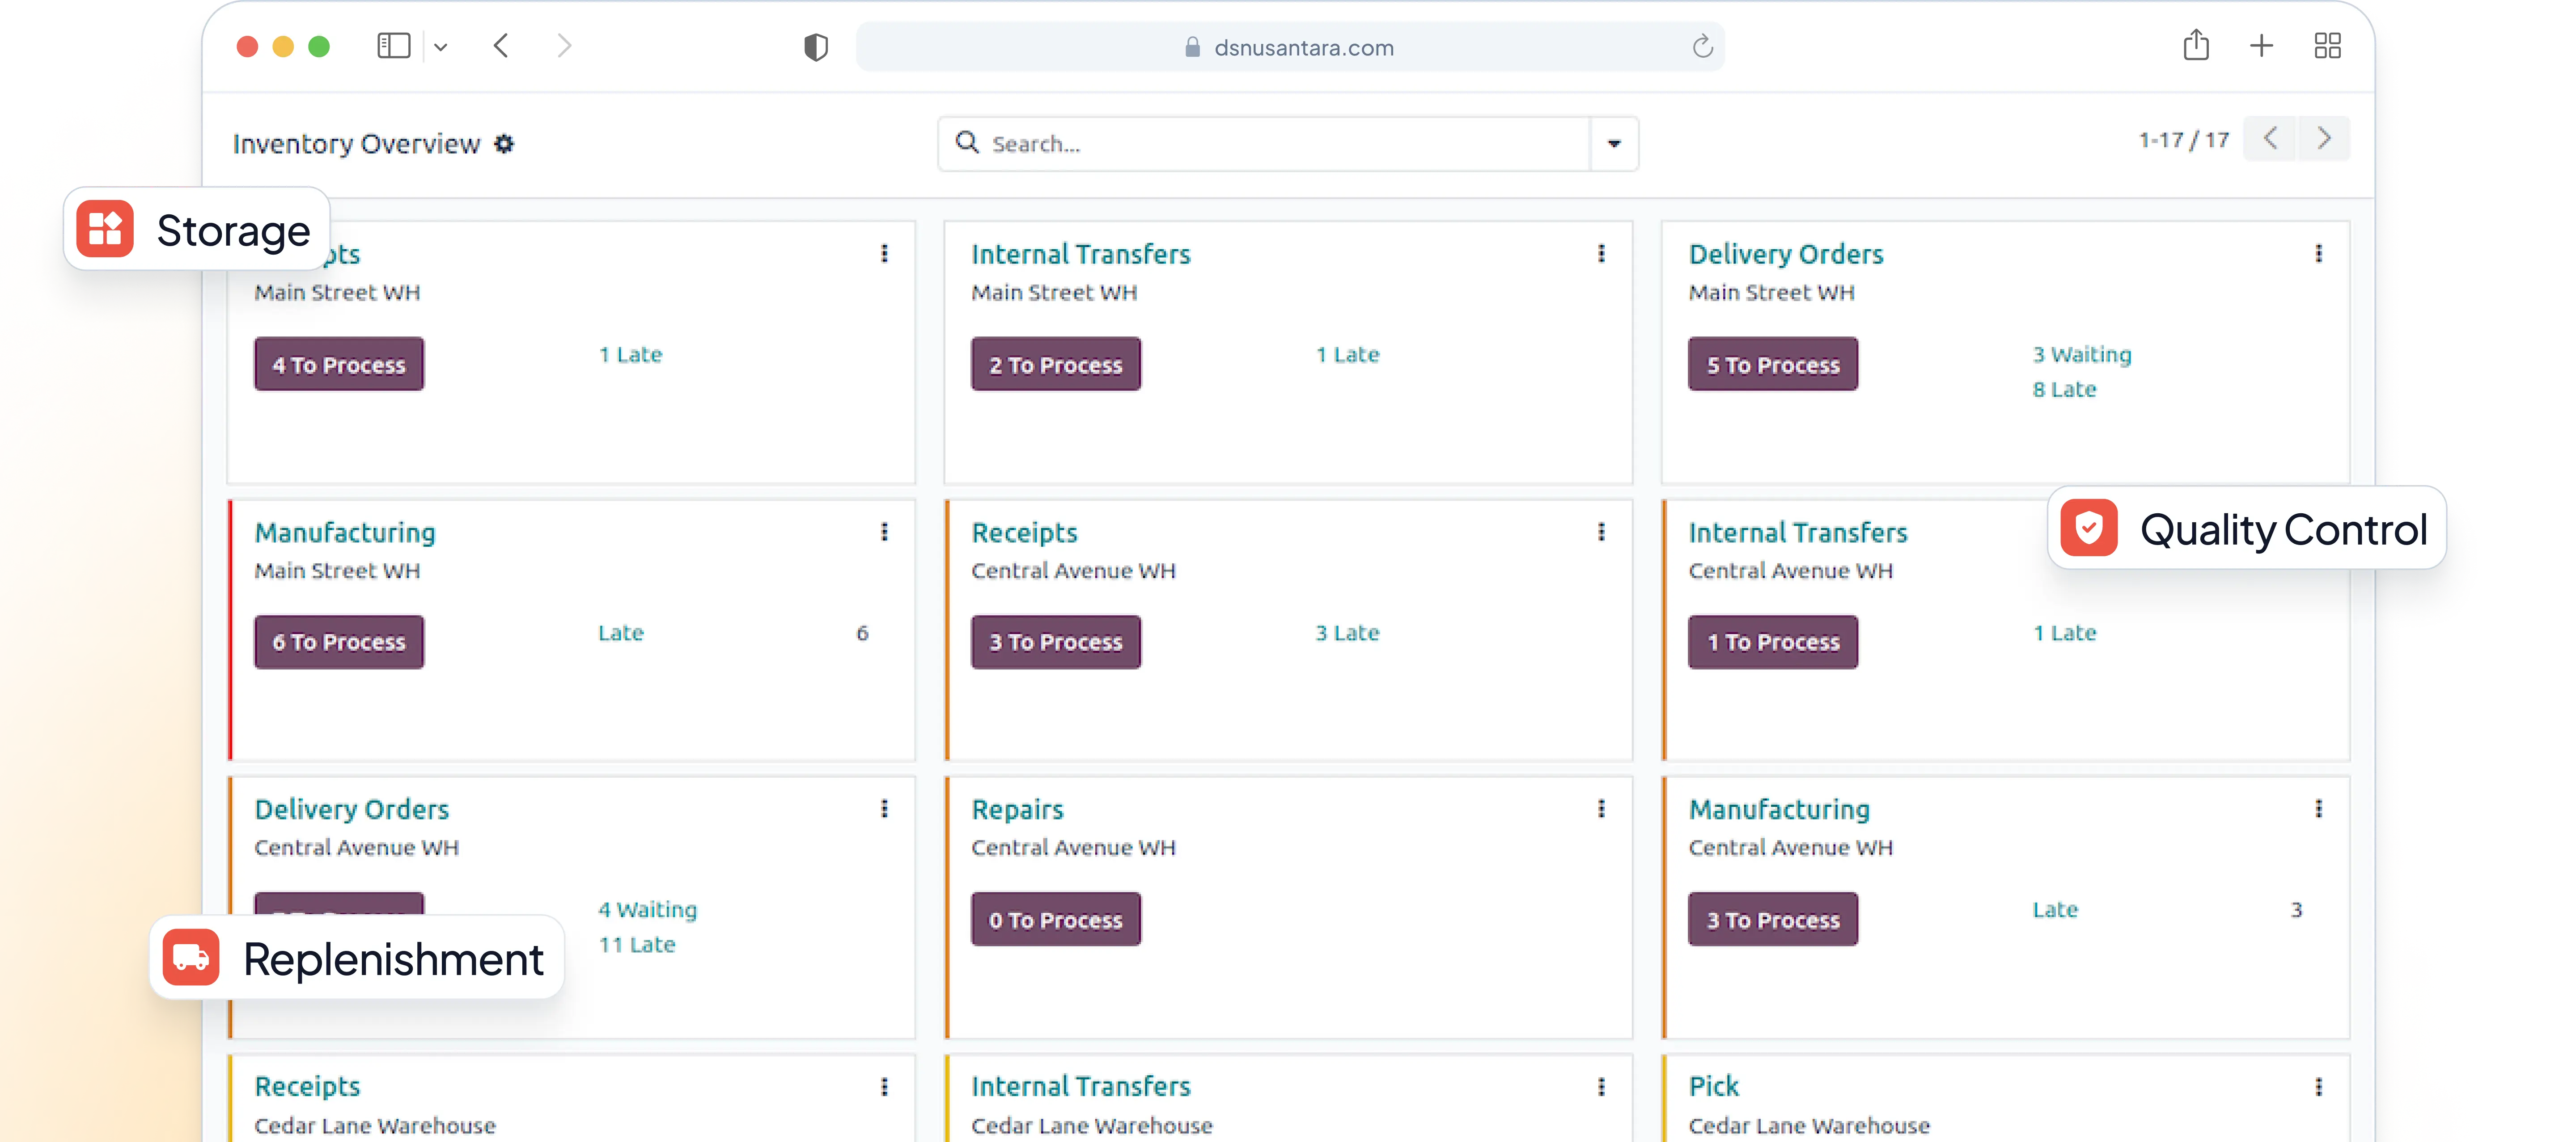Open kebab menu on Main Street Receipts card
The height and width of the screenshot is (1142, 2576).
point(884,254)
